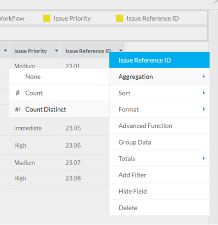
Task: Expand the Totals submenu
Action: pyautogui.click(x=159, y=159)
